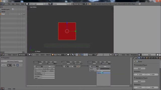The image size is (161, 90).
Task: Toggle the visible property checkbox
Action: coord(14,65)
